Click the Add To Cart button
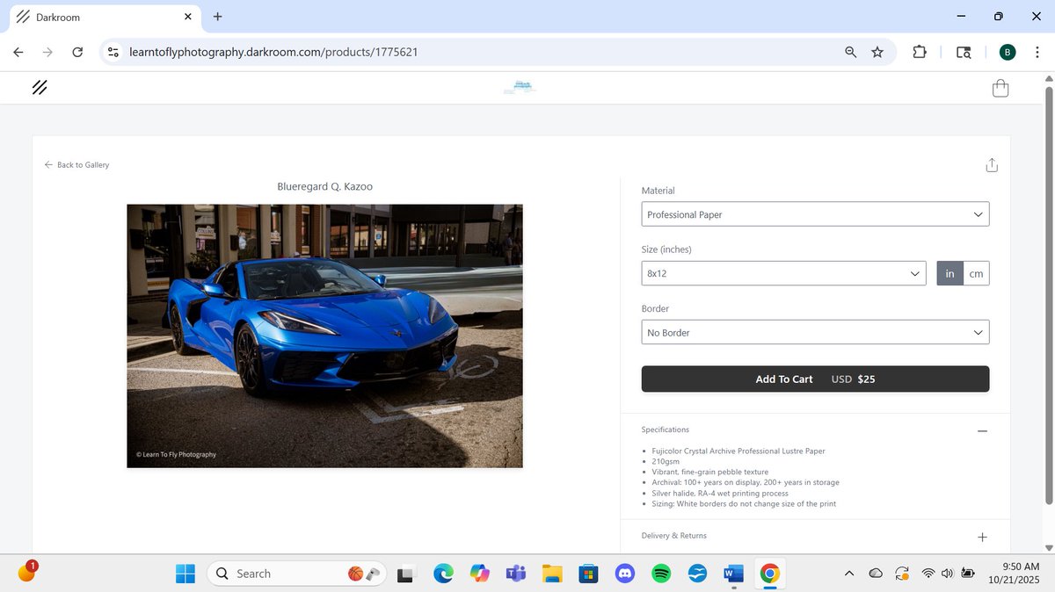 point(815,379)
